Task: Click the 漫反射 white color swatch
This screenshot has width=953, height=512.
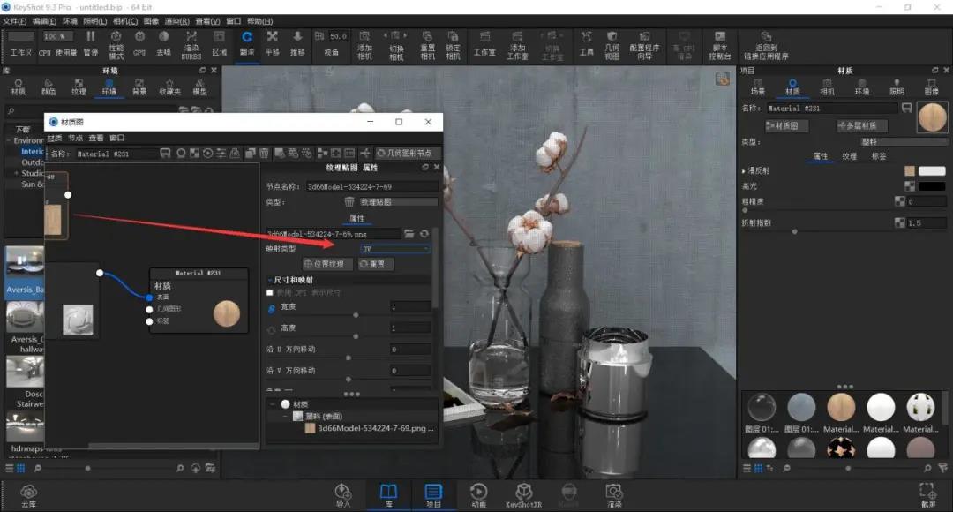Action: [932, 171]
